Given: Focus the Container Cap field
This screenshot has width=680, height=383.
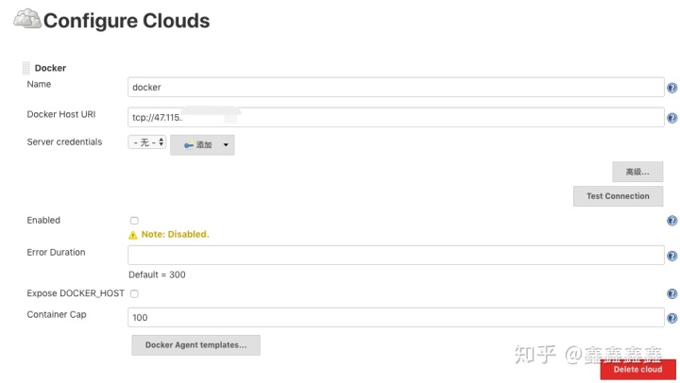Looking at the screenshot, I should click(396, 317).
